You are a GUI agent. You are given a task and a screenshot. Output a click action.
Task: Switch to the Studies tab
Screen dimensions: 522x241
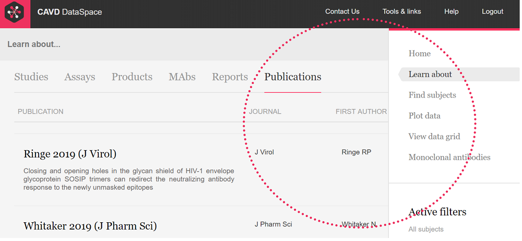click(31, 77)
